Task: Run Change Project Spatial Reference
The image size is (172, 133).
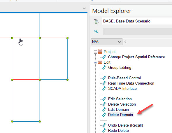Action: 136,57
